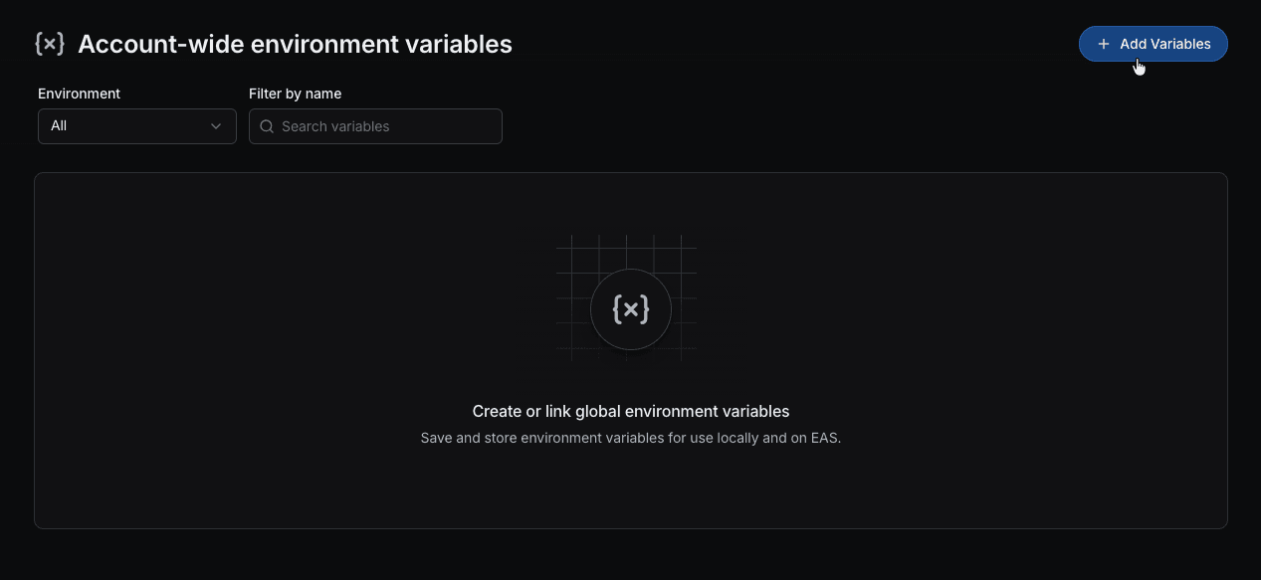The image size is (1261, 580).
Task: Open the Environment selector showing "All"
Action: [137, 126]
